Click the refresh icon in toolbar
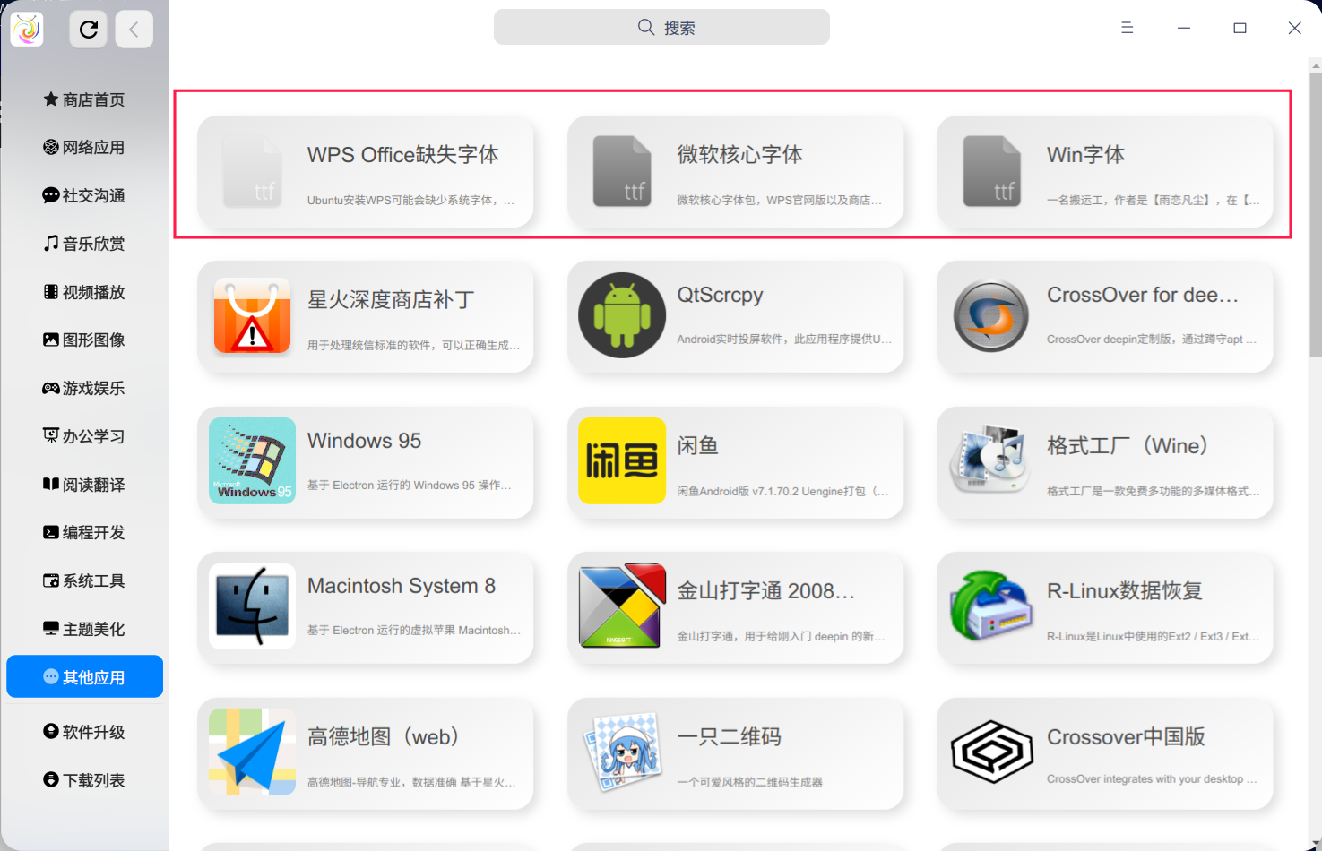Screen dimensions: 1322x851 pyautogui.click(x=88, y=28)
